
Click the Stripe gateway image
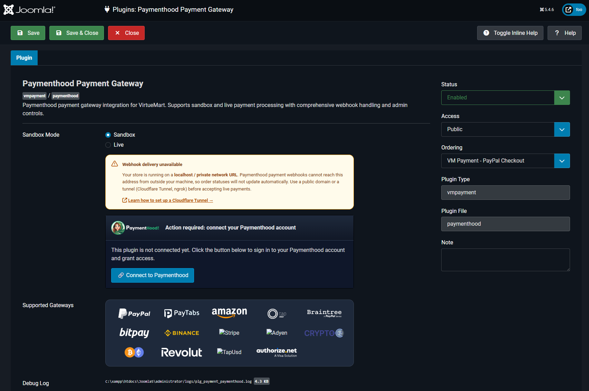click(229, 333)
